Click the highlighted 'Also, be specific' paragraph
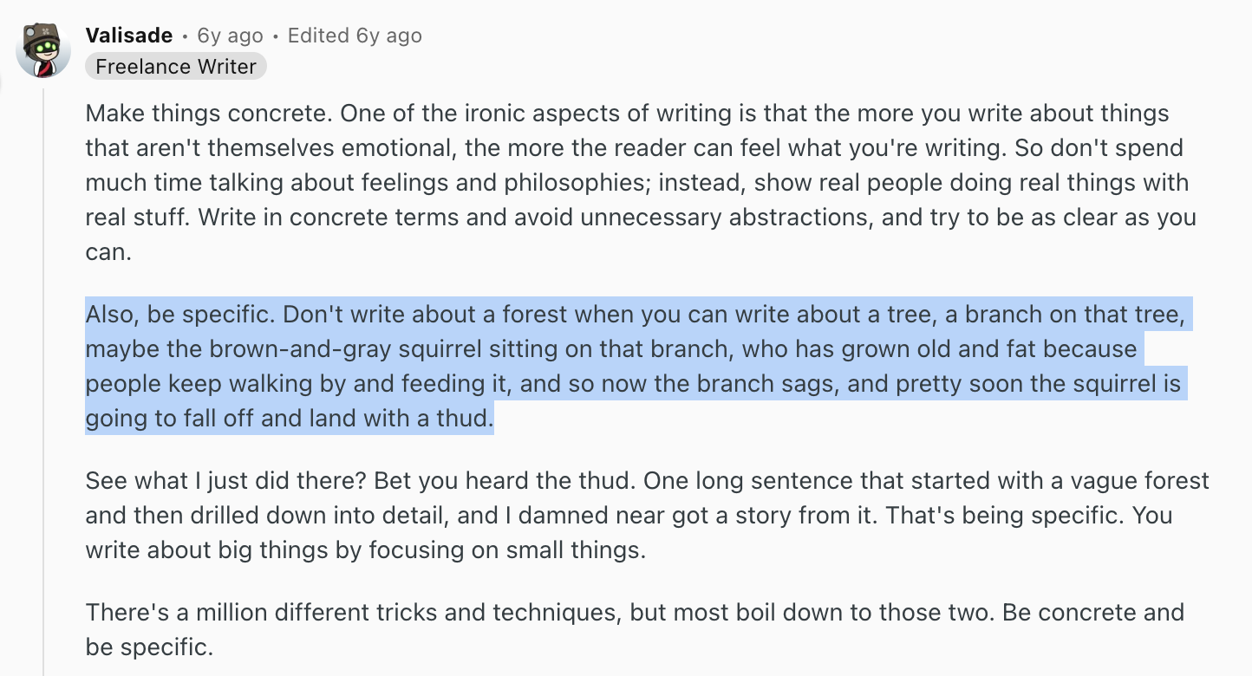 coord(639,366)
